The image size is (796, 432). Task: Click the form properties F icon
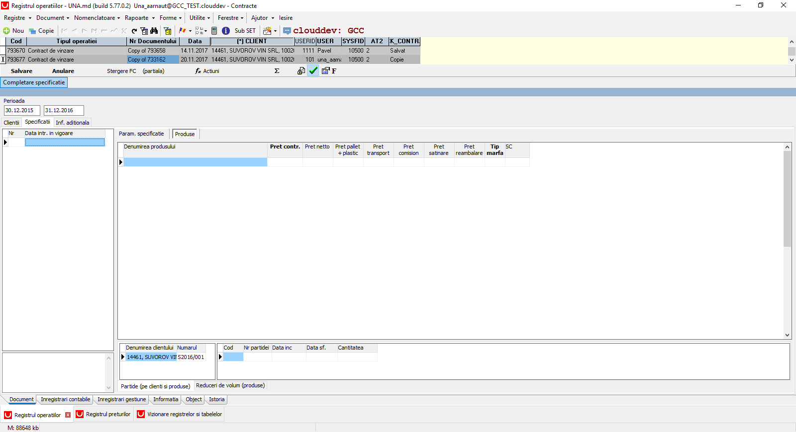pos(329,71)
